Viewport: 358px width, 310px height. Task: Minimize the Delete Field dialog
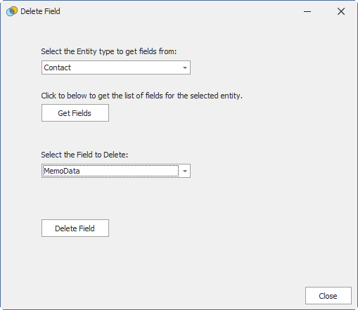click(x=307, y=11)
